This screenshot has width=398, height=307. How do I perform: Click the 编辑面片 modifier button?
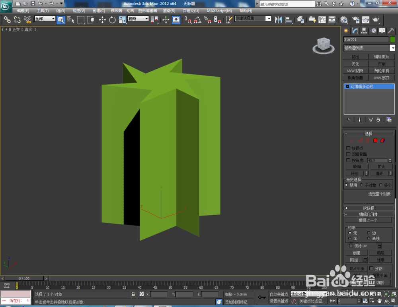pyautogui.click(x=382, y=57)
